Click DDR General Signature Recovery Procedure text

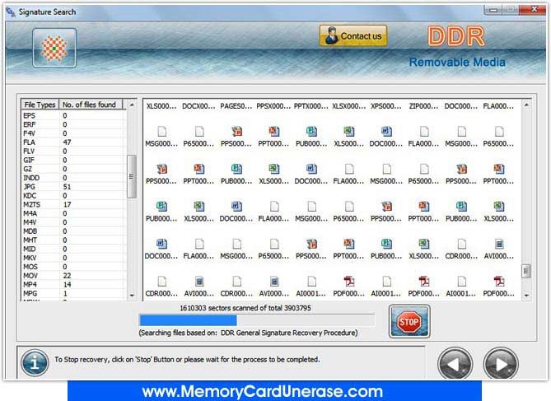tap(289, 333)
